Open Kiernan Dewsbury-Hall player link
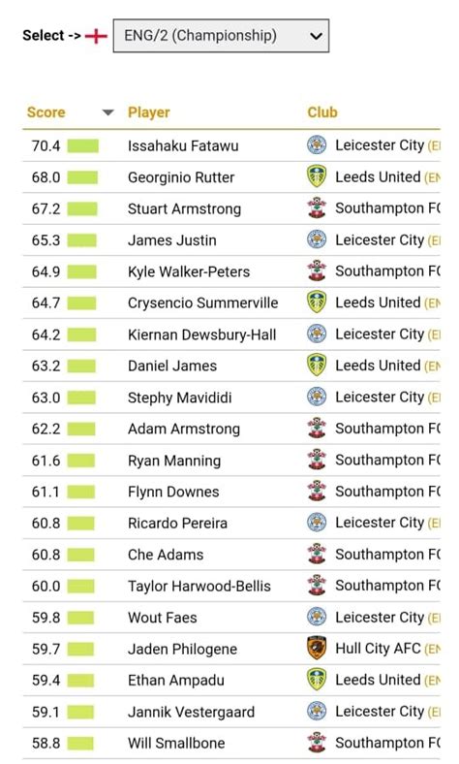Viewport: 459px width, 764px height. 202,334
